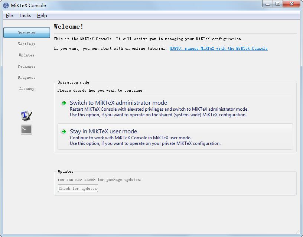Image resolution: width=303 pixels, height=237 pixels.
Task: Show the Diagnose page
Action: [27, 77]
